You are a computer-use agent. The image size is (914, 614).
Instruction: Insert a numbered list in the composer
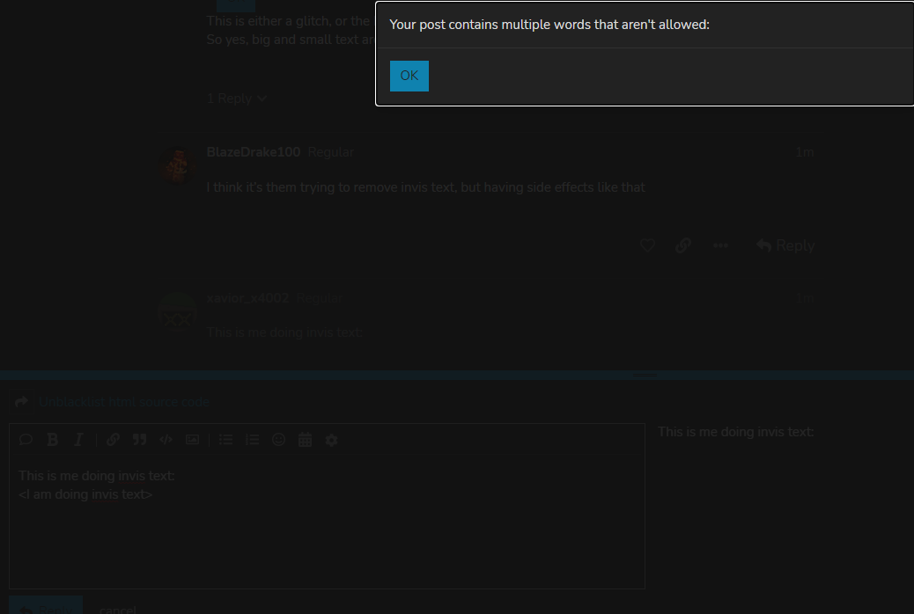(x=252, y=440)
